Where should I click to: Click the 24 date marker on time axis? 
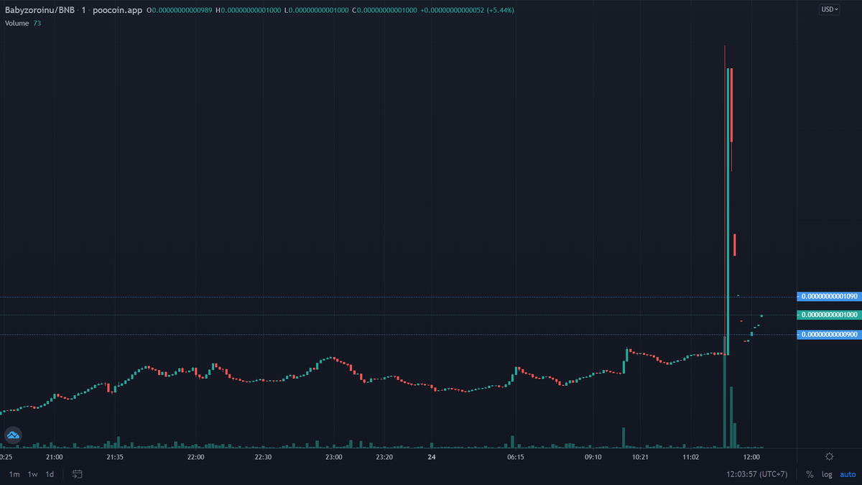click(432, 456)
